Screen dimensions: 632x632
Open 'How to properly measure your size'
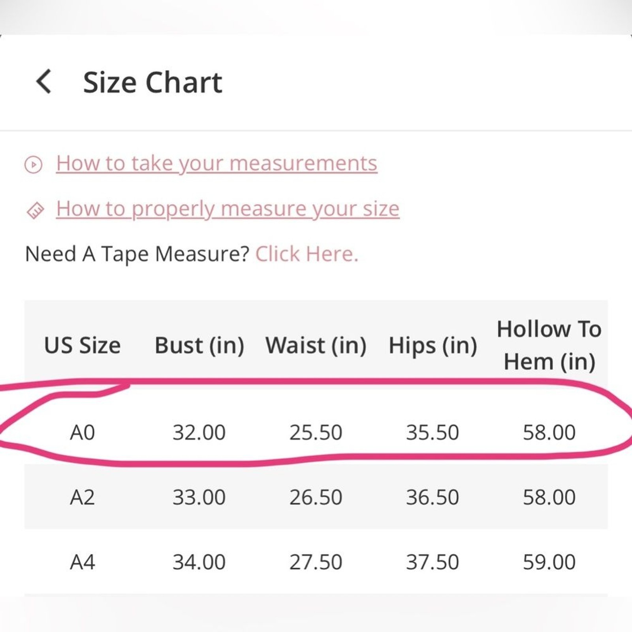pyautogui.click(x=228, y=209)
